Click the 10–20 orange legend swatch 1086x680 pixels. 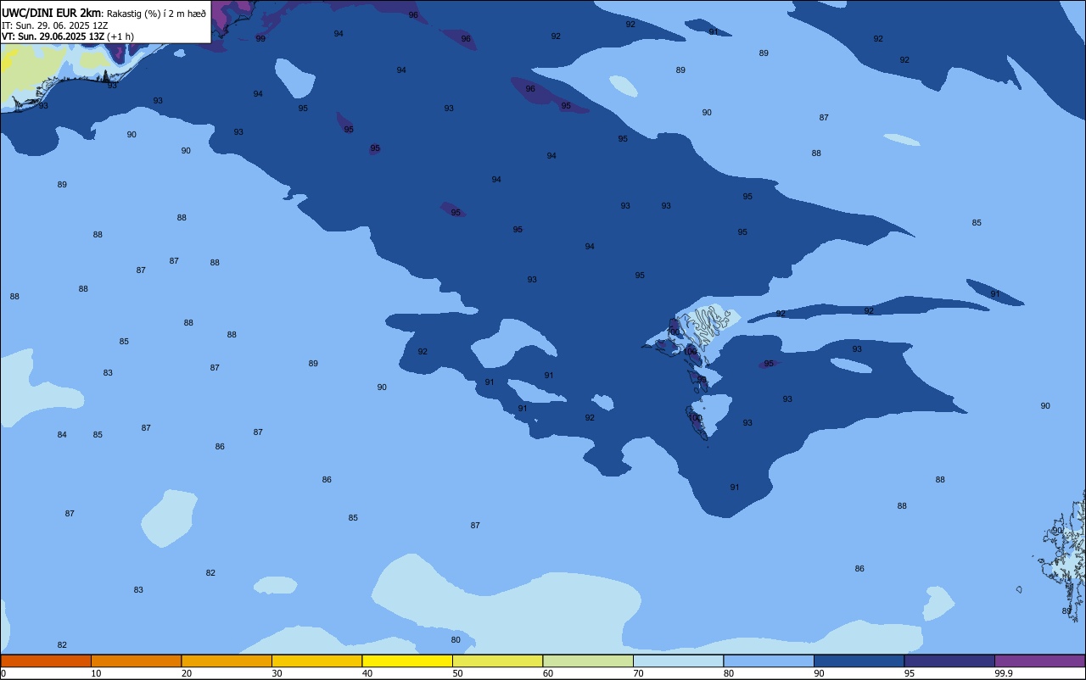pos(136,660)
